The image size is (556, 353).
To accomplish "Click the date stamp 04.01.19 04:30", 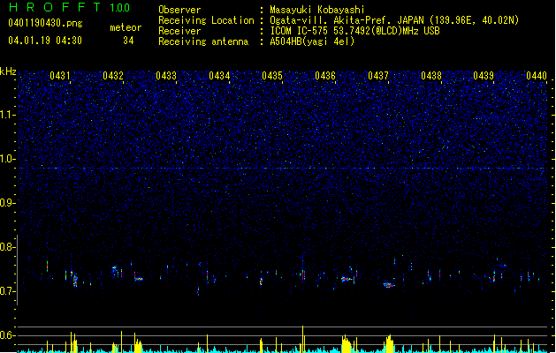I will [x=45, y=41].
